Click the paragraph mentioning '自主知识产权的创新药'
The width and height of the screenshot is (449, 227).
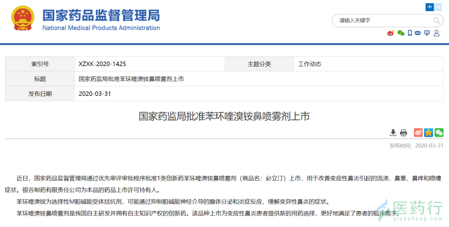point(207,213)
